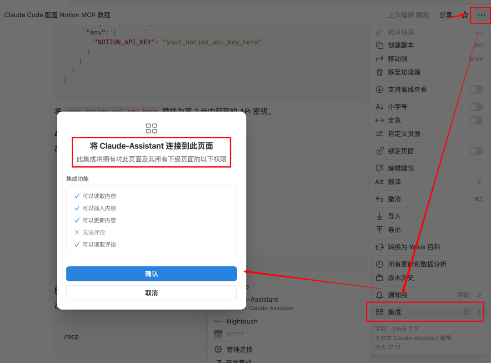
Task: Click the export up-arrow icon
Action: (x=380, y=230)
